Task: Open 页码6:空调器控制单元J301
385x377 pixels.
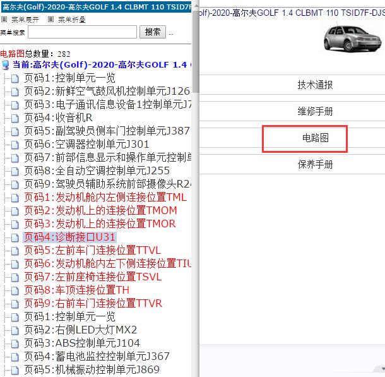Action: [86, 145]
